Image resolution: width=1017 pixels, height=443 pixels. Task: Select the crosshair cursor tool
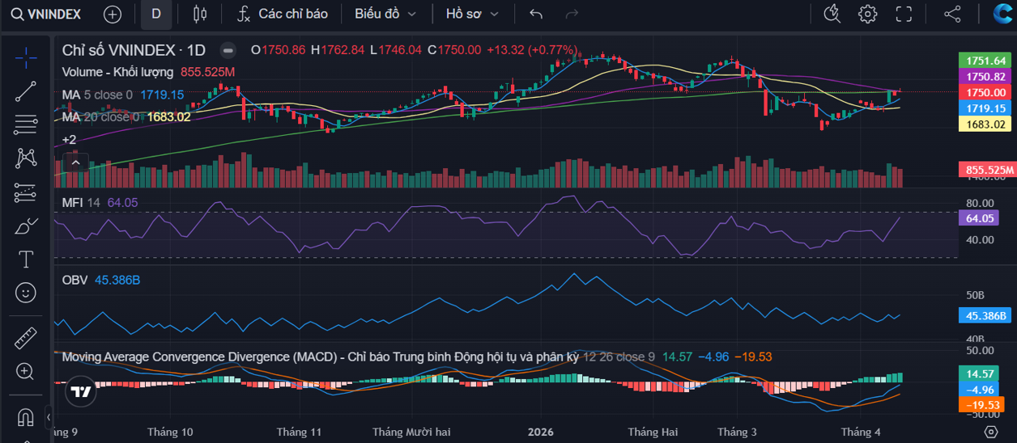[26, 57]
